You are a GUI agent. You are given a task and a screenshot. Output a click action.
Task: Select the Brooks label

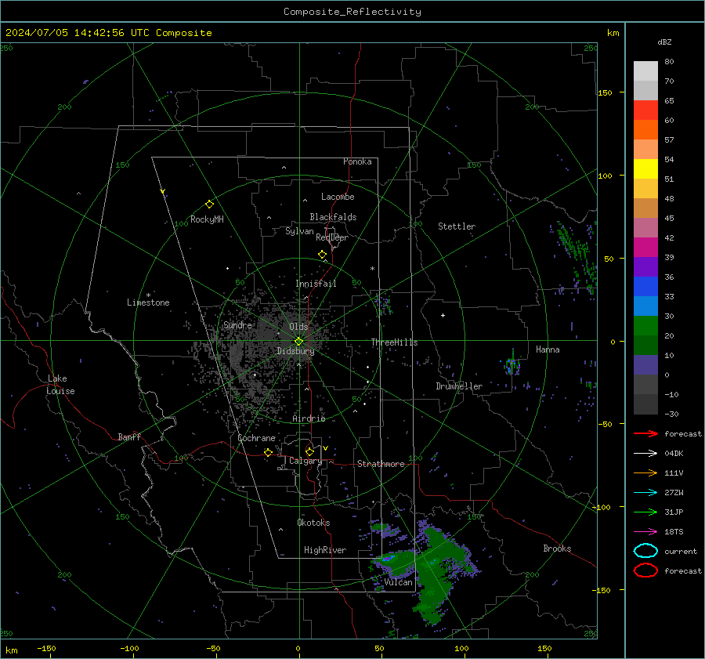pyautogui.click(x=557, y=549)
